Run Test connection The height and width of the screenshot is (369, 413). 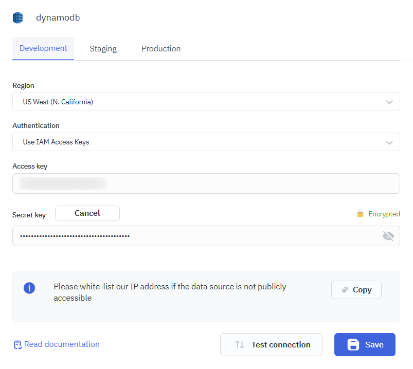(x=271, y=344)
